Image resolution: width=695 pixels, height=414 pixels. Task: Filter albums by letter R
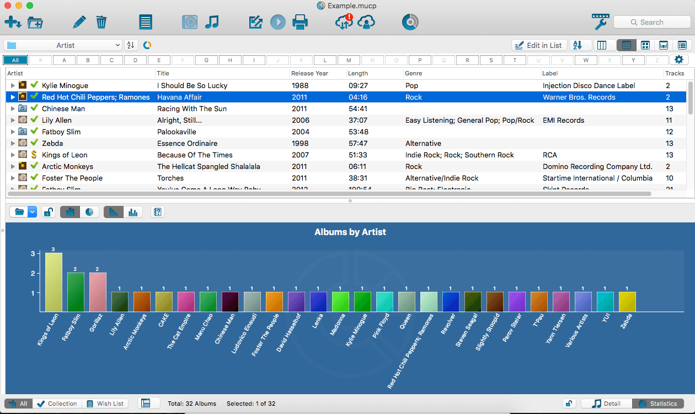[x=467, y=60]
